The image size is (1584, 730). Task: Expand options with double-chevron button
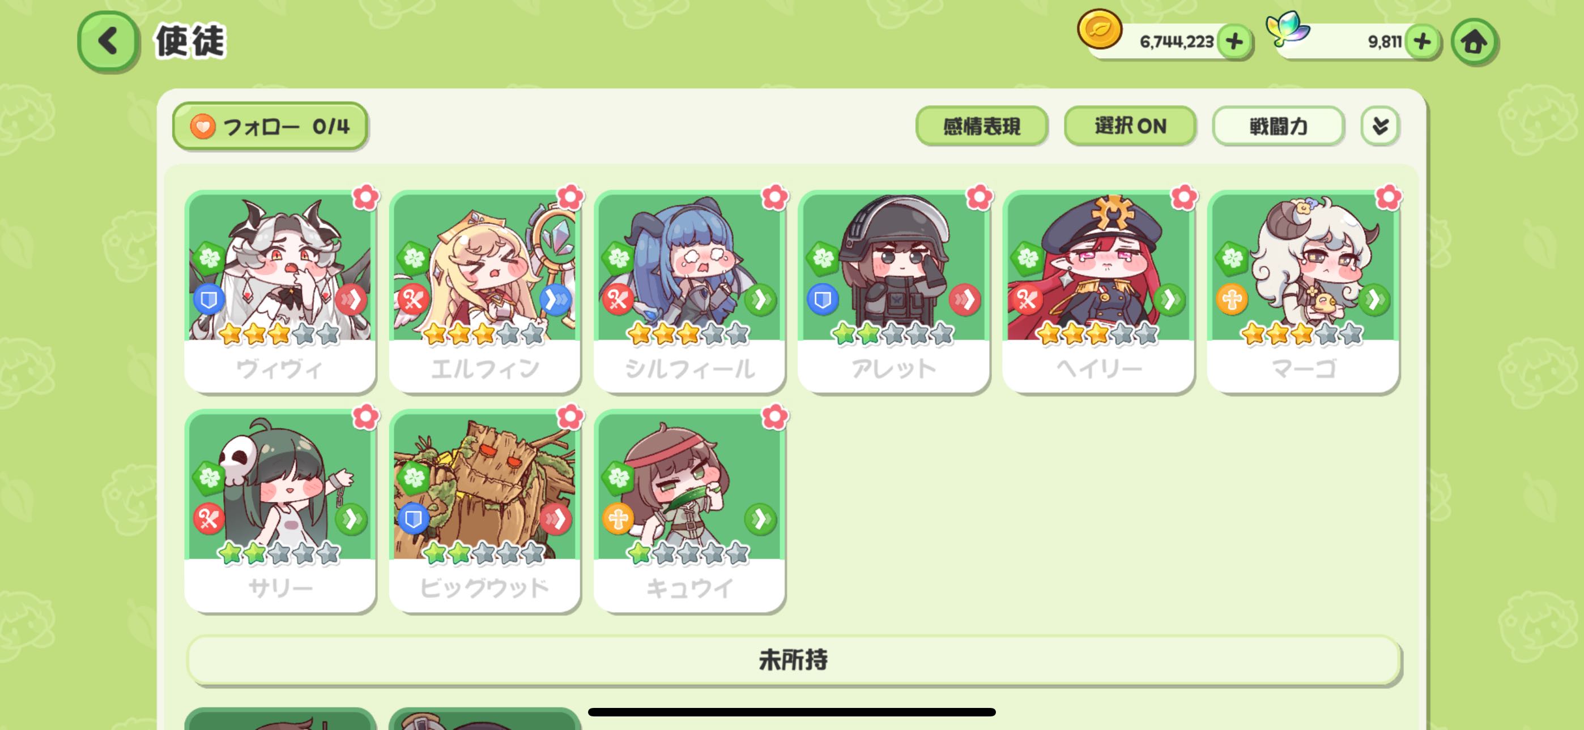pyautogui.click(x=1380, y=126)
